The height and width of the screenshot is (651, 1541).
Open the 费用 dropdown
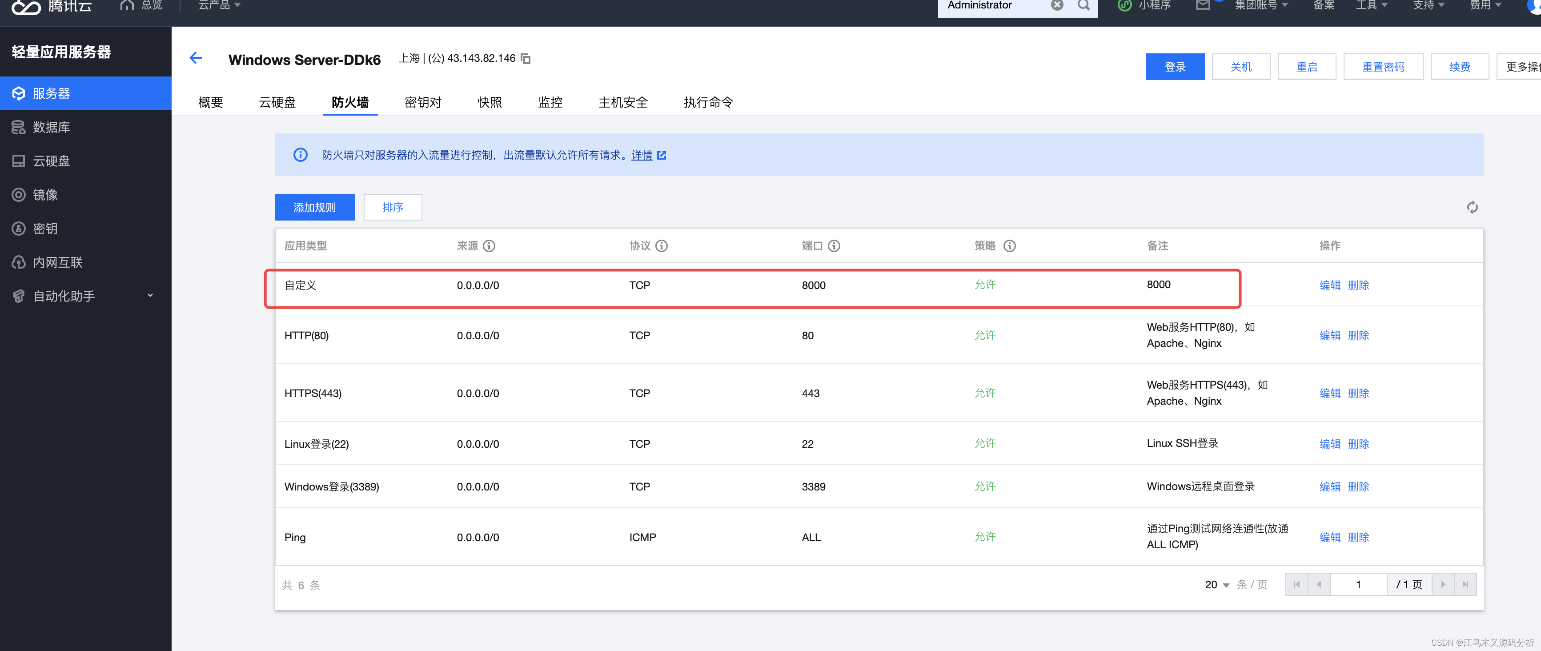1486,5
